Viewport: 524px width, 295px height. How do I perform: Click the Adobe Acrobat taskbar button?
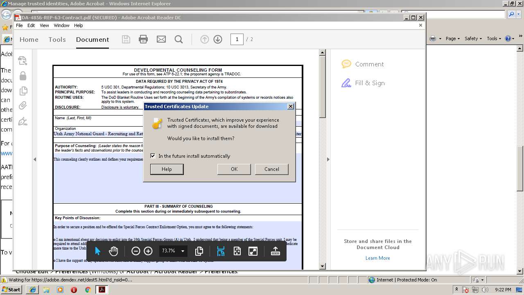coord(102,290)
